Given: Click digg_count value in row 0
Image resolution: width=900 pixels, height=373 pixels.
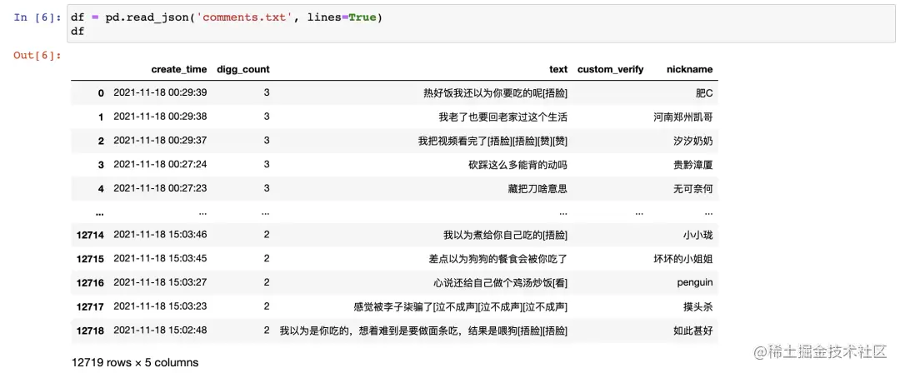Looking at the screenshot, I should (x=267, y=92).
